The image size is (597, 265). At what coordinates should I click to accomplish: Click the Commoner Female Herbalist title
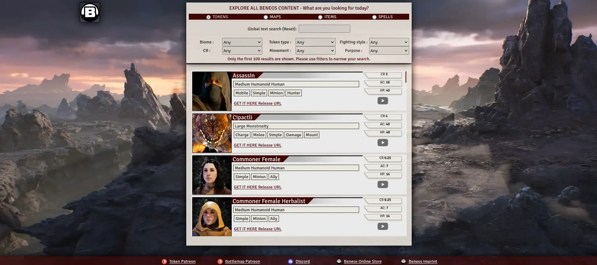point(269,201)
